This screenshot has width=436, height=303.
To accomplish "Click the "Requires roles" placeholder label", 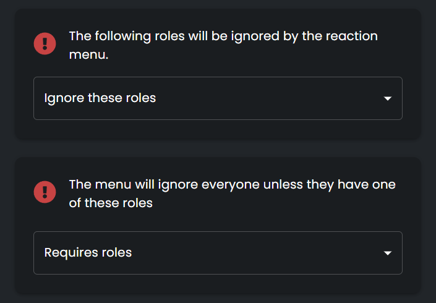I will pyautogui.click(x=88, y=253).
